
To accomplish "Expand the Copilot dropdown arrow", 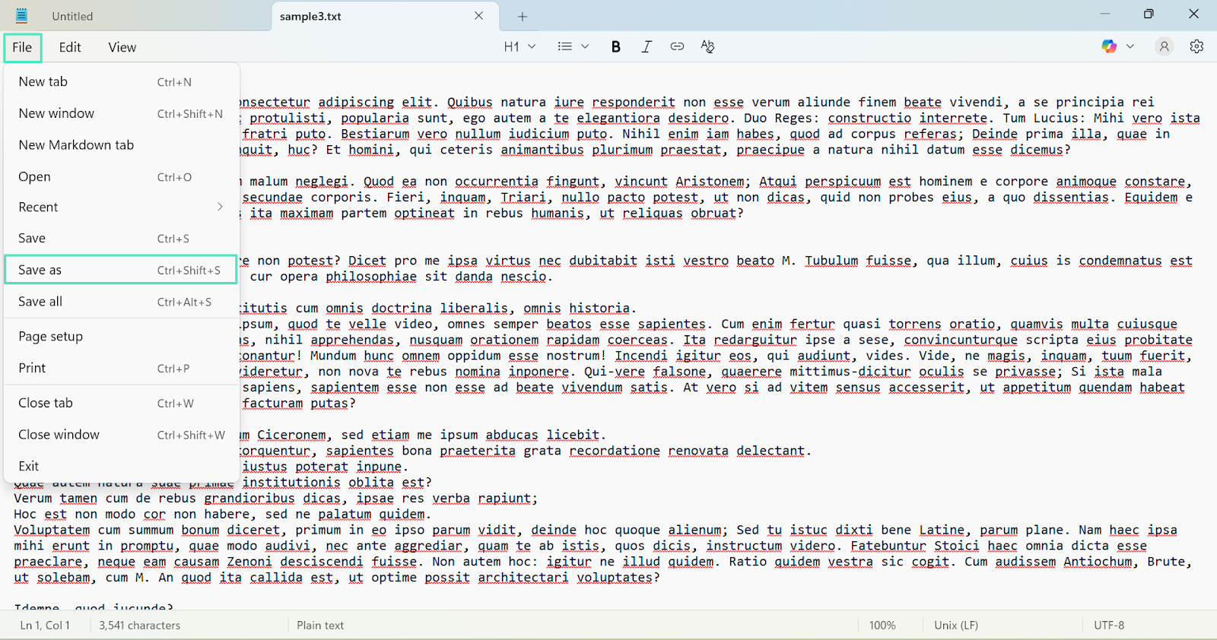I will [x=1130, y=46].
